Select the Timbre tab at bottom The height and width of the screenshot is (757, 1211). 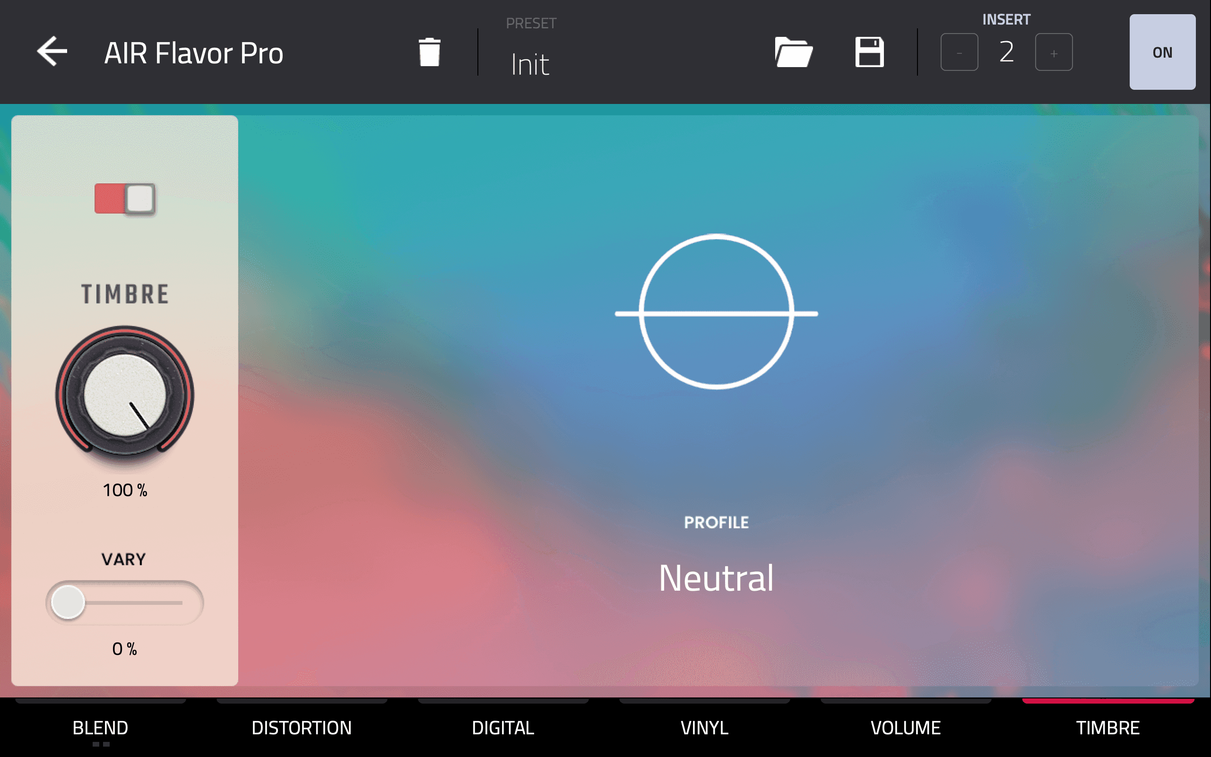[x=1108, y=727]
